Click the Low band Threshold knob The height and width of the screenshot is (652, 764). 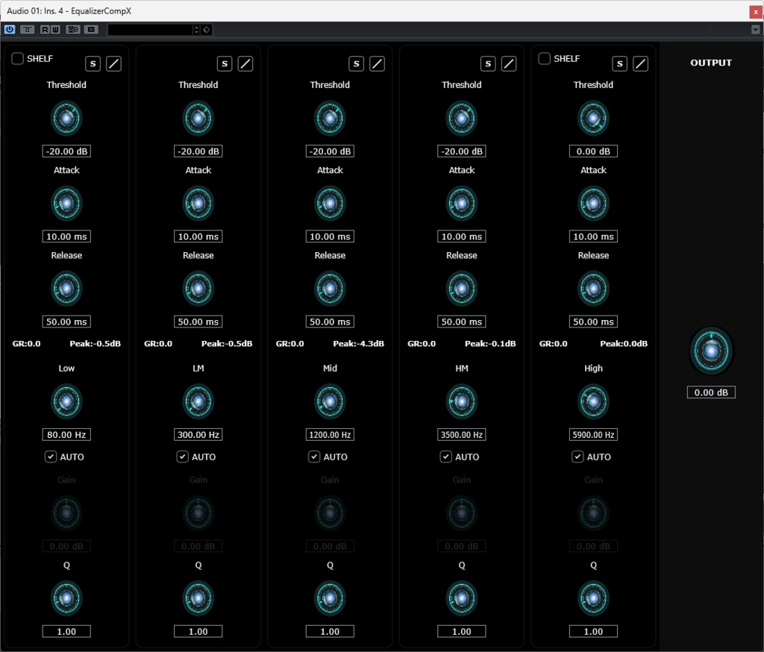(x=66, y=119)
